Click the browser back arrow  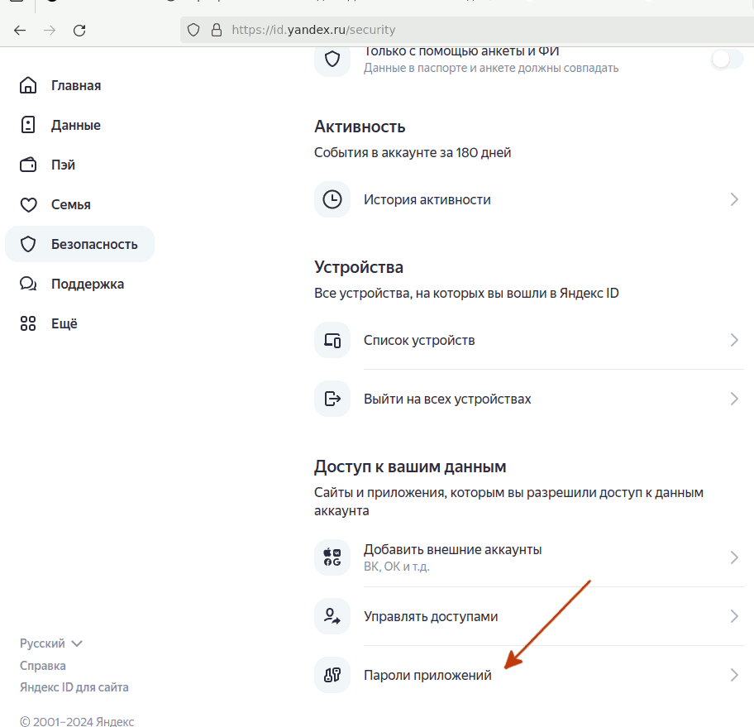[20, 31]
